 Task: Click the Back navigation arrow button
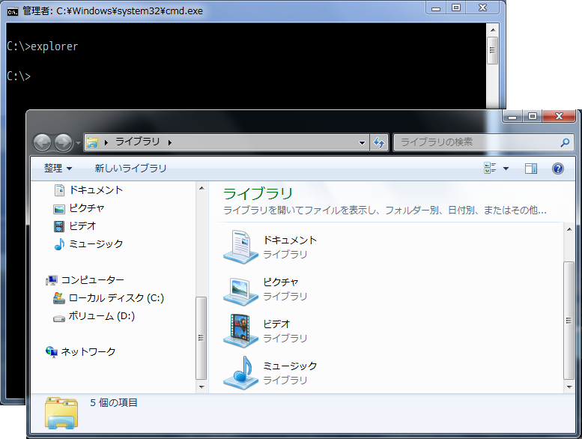point(43,142)
